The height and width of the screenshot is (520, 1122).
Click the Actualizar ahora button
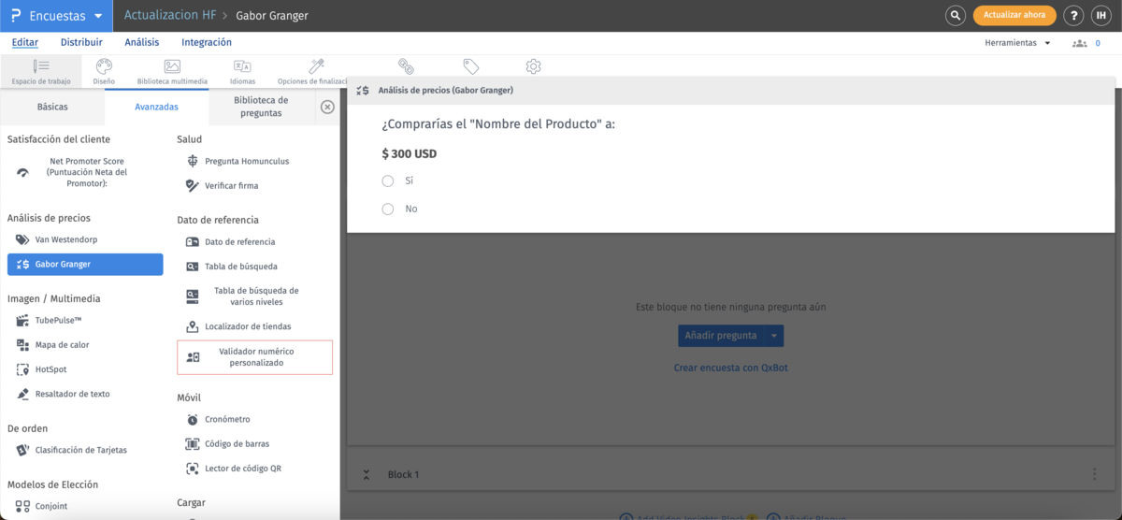1014,16
